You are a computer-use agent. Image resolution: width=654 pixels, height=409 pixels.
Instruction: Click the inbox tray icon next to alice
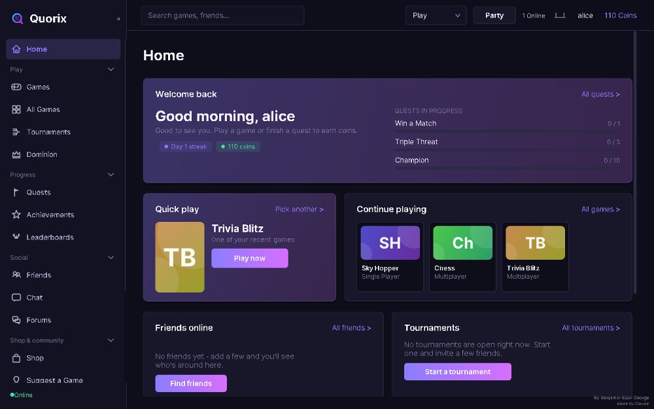(560, 16)
